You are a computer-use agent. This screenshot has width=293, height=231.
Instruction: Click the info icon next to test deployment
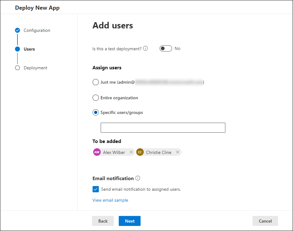tap(145, 48)
